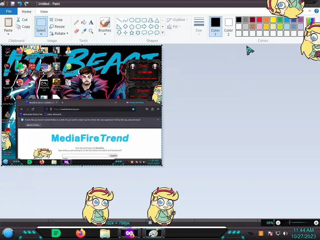
Task: Open the shape Fill dropdown
Action: coord(174,27)
